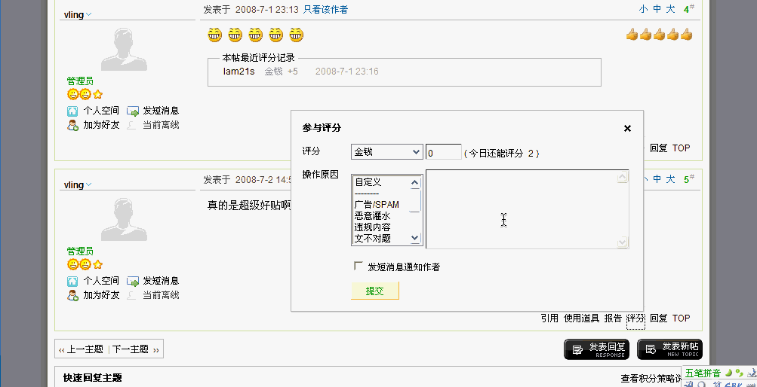Click 加为好友 icon in 4# post
The image size is (757, 387).
tap(72, 126)
